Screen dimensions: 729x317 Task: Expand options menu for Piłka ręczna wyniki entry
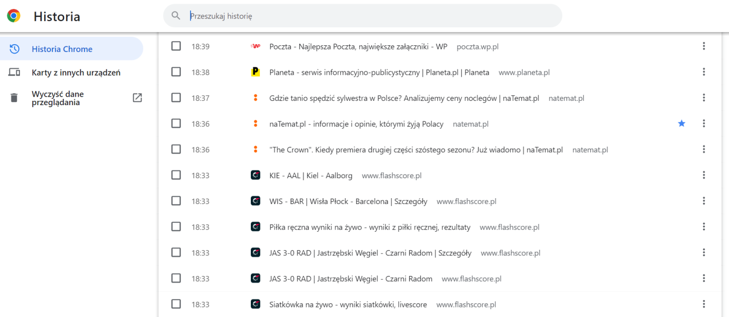pos(704,227)
